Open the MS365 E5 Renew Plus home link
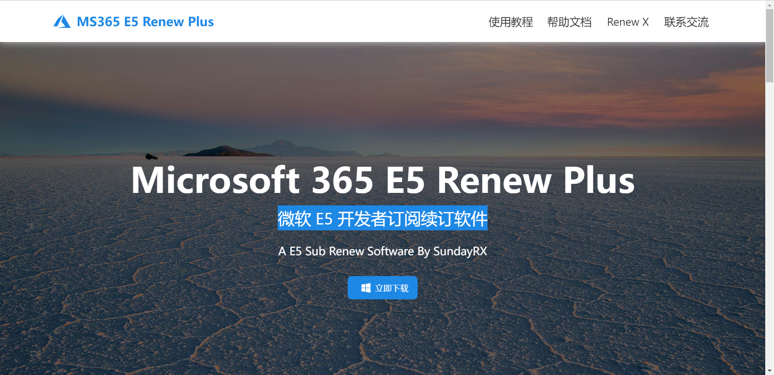Image resolution: width=774 pixels, height=375 pixels. point(145,22)
